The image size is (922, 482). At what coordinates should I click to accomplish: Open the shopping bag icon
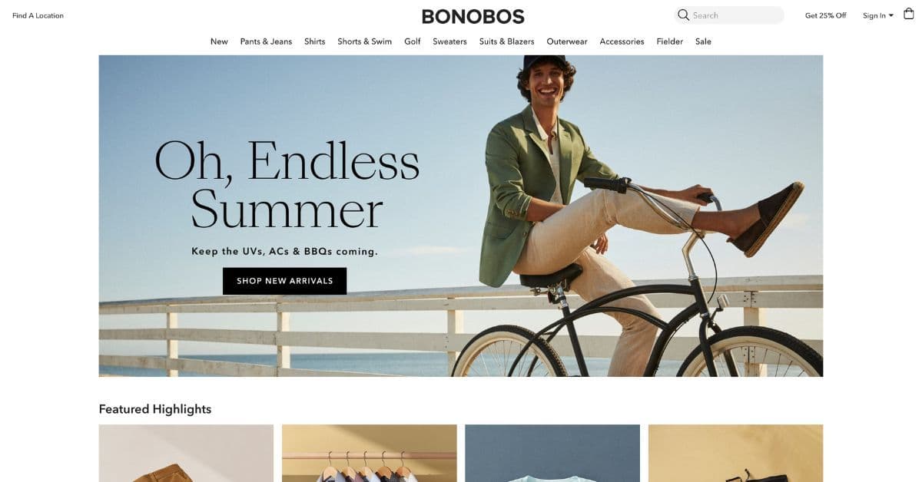click(x=909, y=14)
